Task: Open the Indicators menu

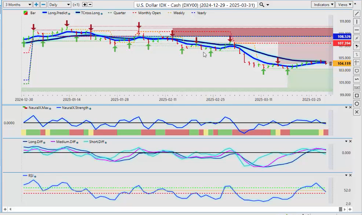Action: click(323, 5)
